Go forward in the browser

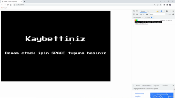pyautogui.click(x=5, y=5)
